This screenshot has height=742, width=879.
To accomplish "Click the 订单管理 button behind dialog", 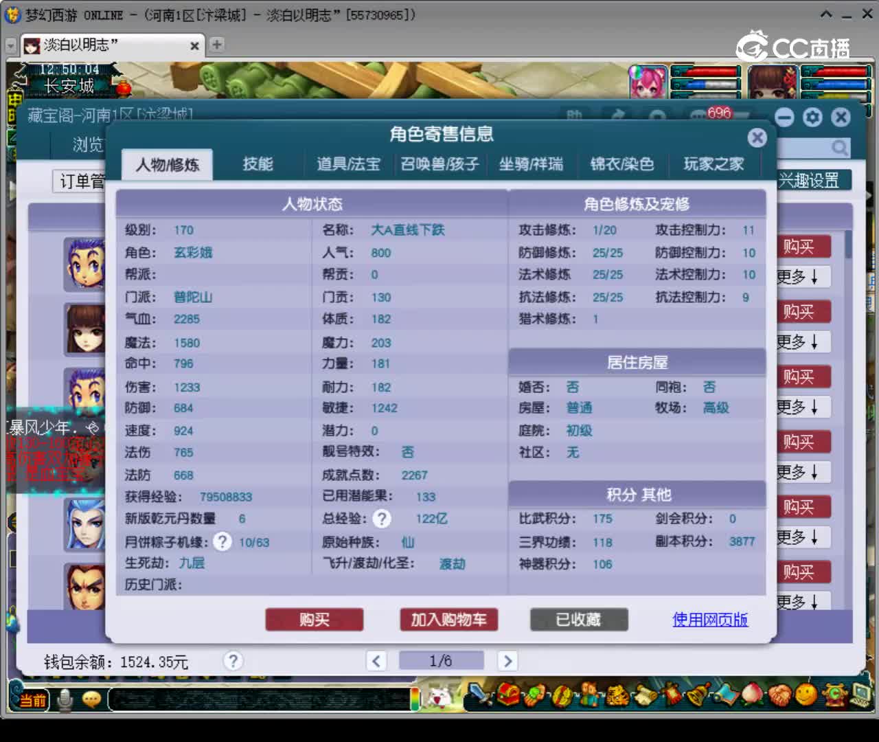I will click(x=80, y=181).
